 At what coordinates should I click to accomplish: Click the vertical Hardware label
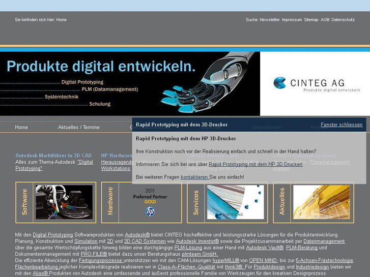tap(110, 201)
